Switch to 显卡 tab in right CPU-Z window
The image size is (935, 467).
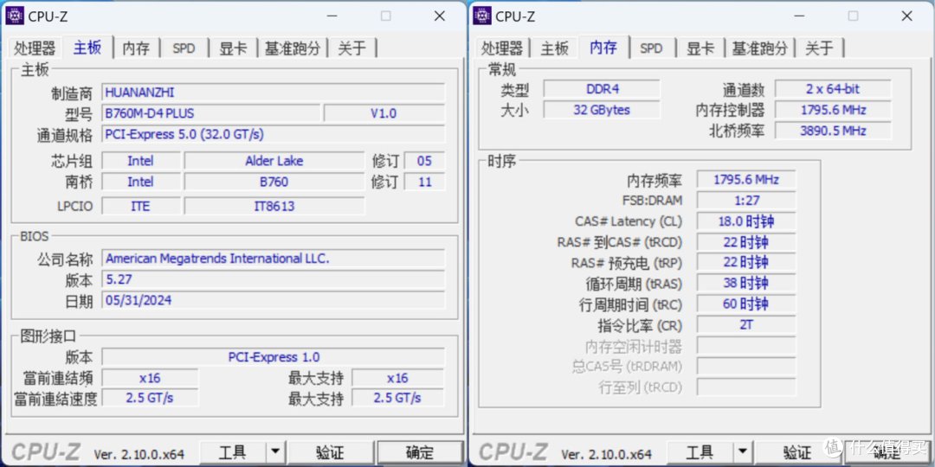click(x=700, y=48)
